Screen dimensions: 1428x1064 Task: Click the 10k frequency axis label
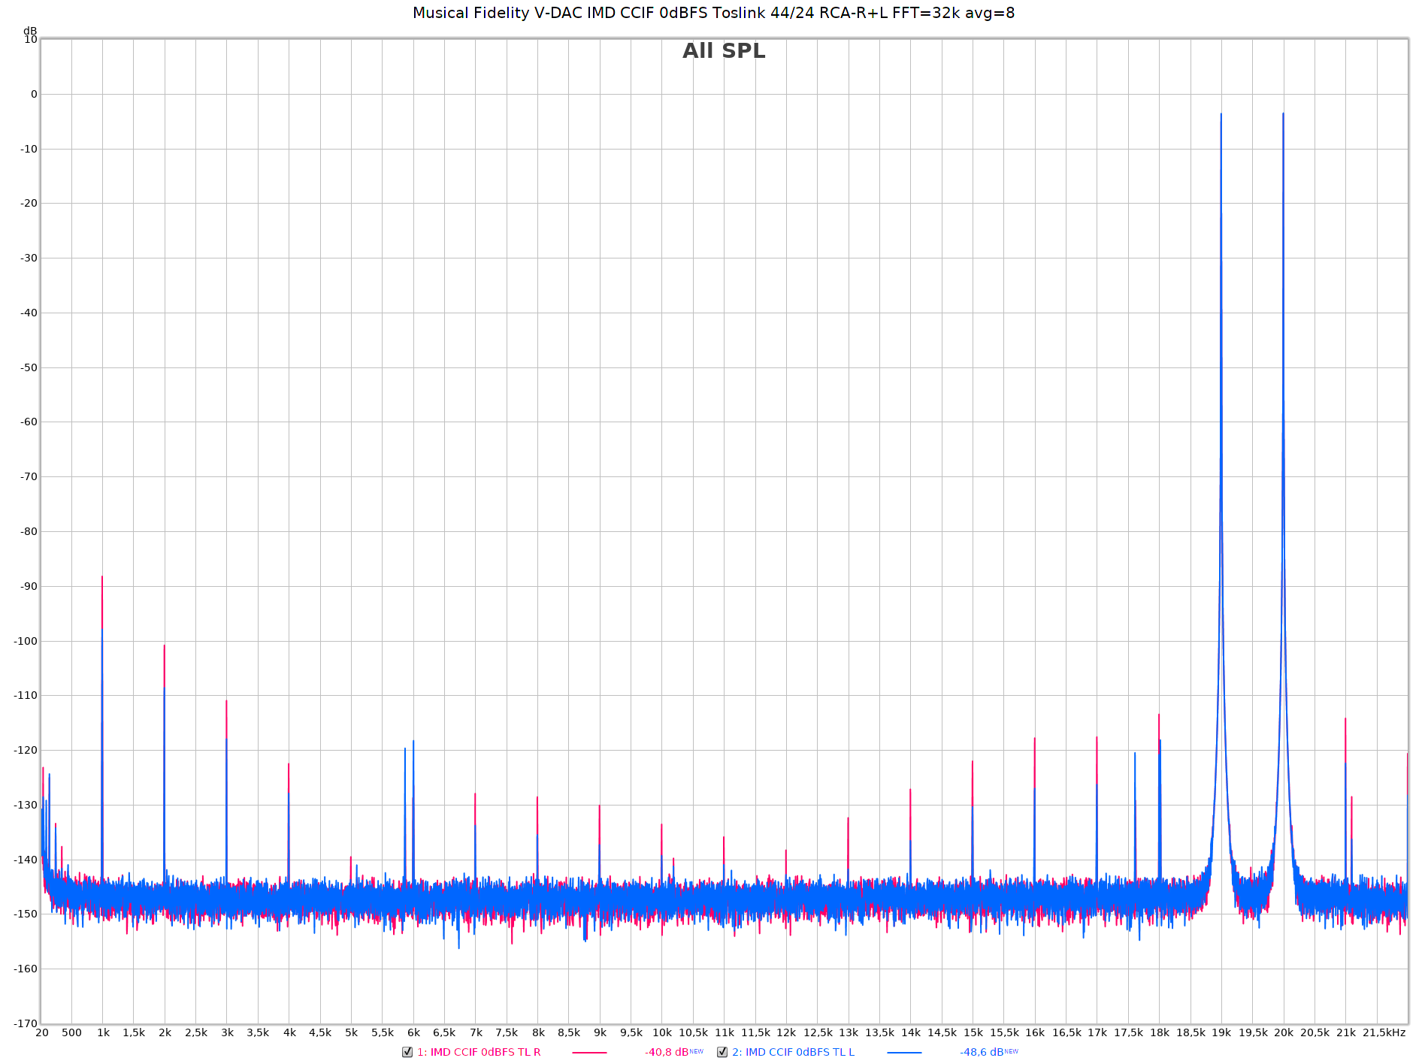tap(661, 1032)
